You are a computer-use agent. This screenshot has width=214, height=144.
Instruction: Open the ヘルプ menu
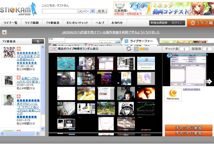coord(100,23)
